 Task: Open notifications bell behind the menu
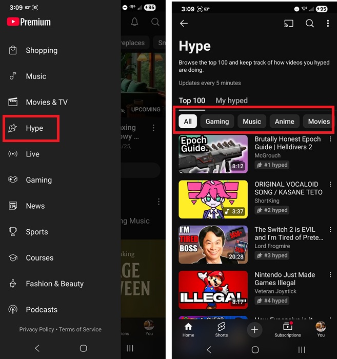coord(134,22)
